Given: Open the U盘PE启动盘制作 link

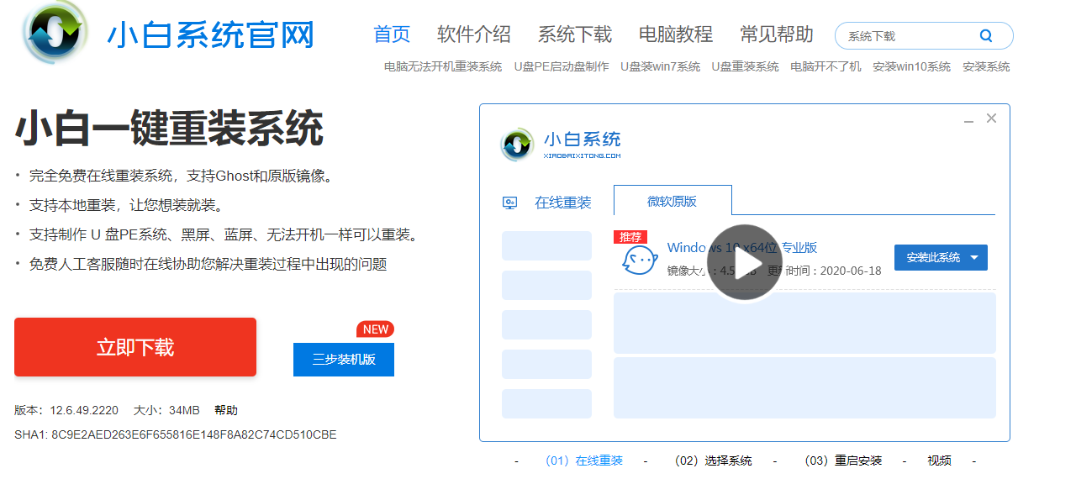Looking at the screenshot, I should [562, 66].
